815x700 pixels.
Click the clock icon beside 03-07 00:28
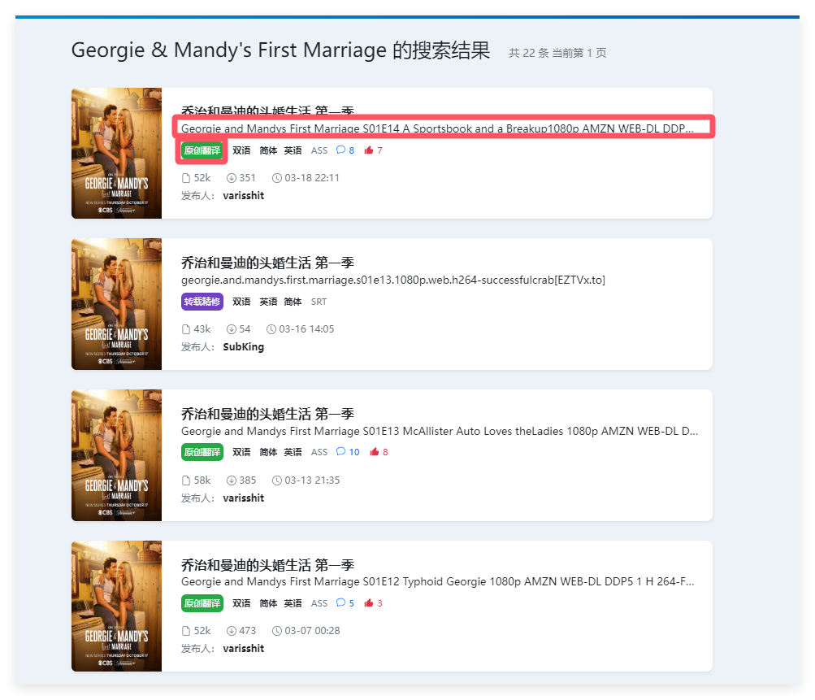pos(277,631)
